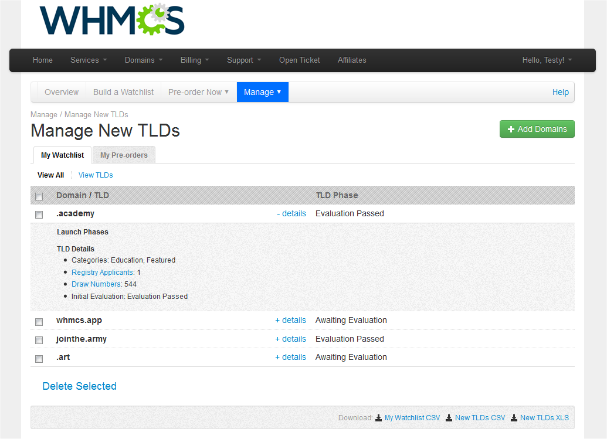Expand details for jointhe.army

[x=291, y=339]
